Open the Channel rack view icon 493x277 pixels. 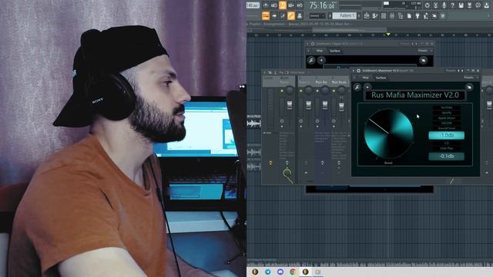point(384,15)
